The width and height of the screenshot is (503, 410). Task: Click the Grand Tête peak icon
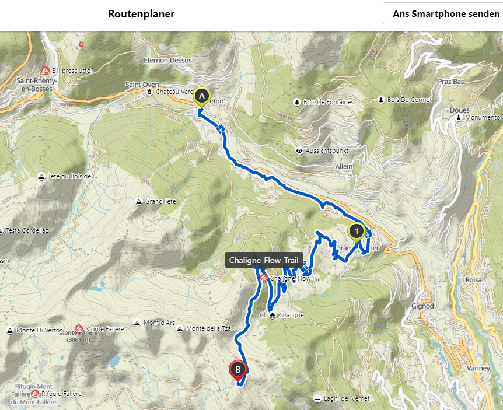138,202
